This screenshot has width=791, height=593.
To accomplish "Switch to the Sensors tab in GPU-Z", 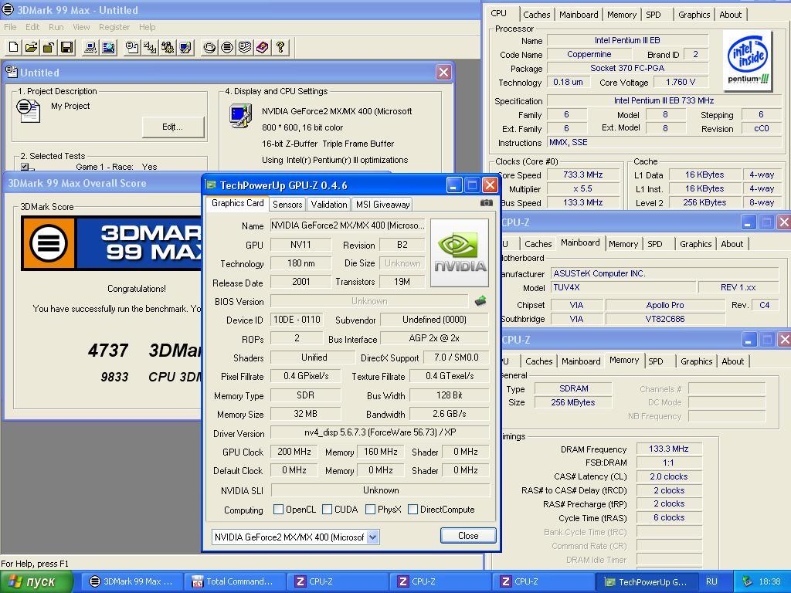I will [287, 204].
